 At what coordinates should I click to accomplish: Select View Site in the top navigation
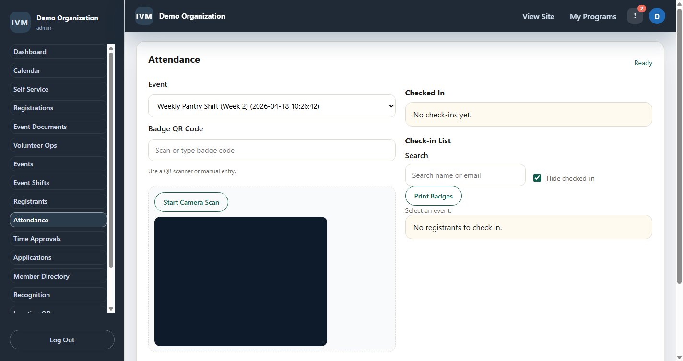pos(538,16)
